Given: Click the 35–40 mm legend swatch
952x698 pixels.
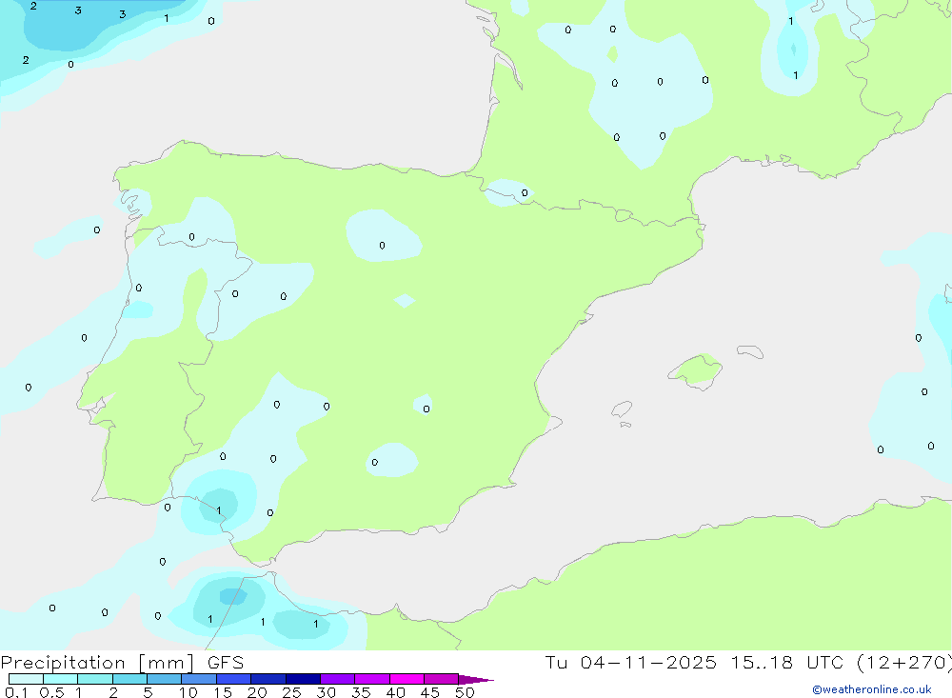Looking at the screenshot, I should [371, 679].
